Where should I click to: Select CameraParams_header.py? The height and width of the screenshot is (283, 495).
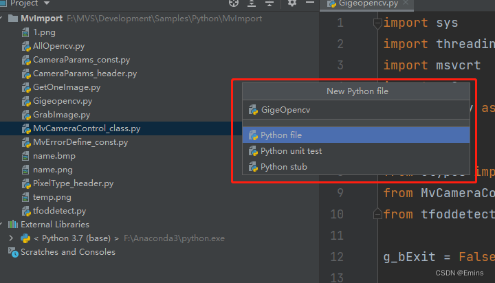pyautogui.click(x=85, y=73)
